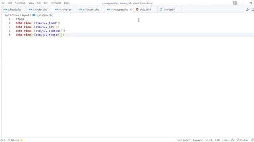The image size is (254, 142).
Task: Click the document icon on Untitled-1 tab
Action: [x=161, y=9]
